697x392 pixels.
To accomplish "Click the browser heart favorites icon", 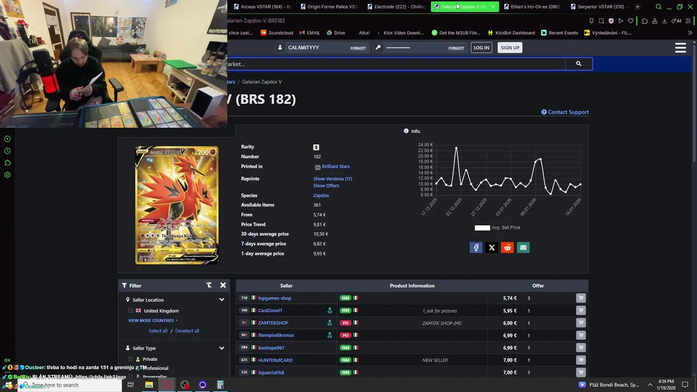I will click(x=631, y=21).
